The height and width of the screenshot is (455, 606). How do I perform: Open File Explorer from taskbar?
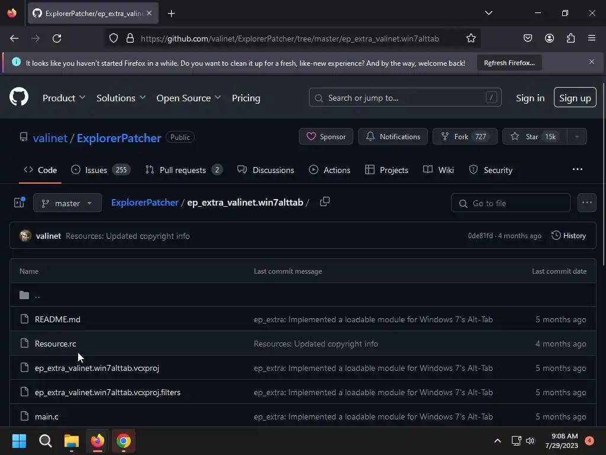[x=72, y=441]
